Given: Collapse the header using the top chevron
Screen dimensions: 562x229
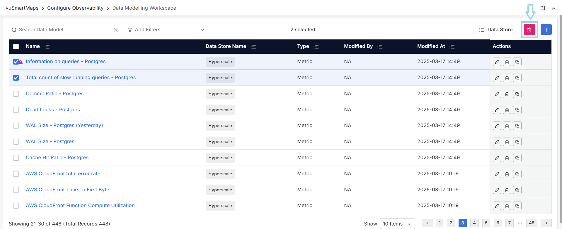Looking at the screenshot, I should (x=554, y=8).
